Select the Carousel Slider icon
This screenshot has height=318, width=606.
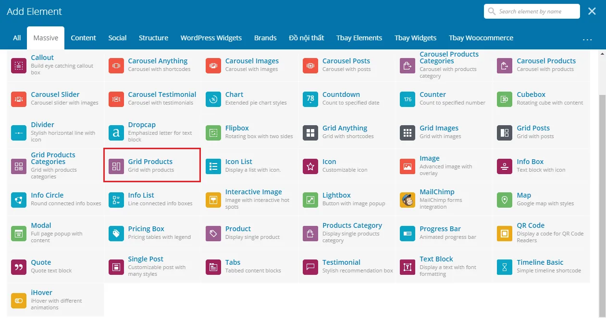[19, 99]
